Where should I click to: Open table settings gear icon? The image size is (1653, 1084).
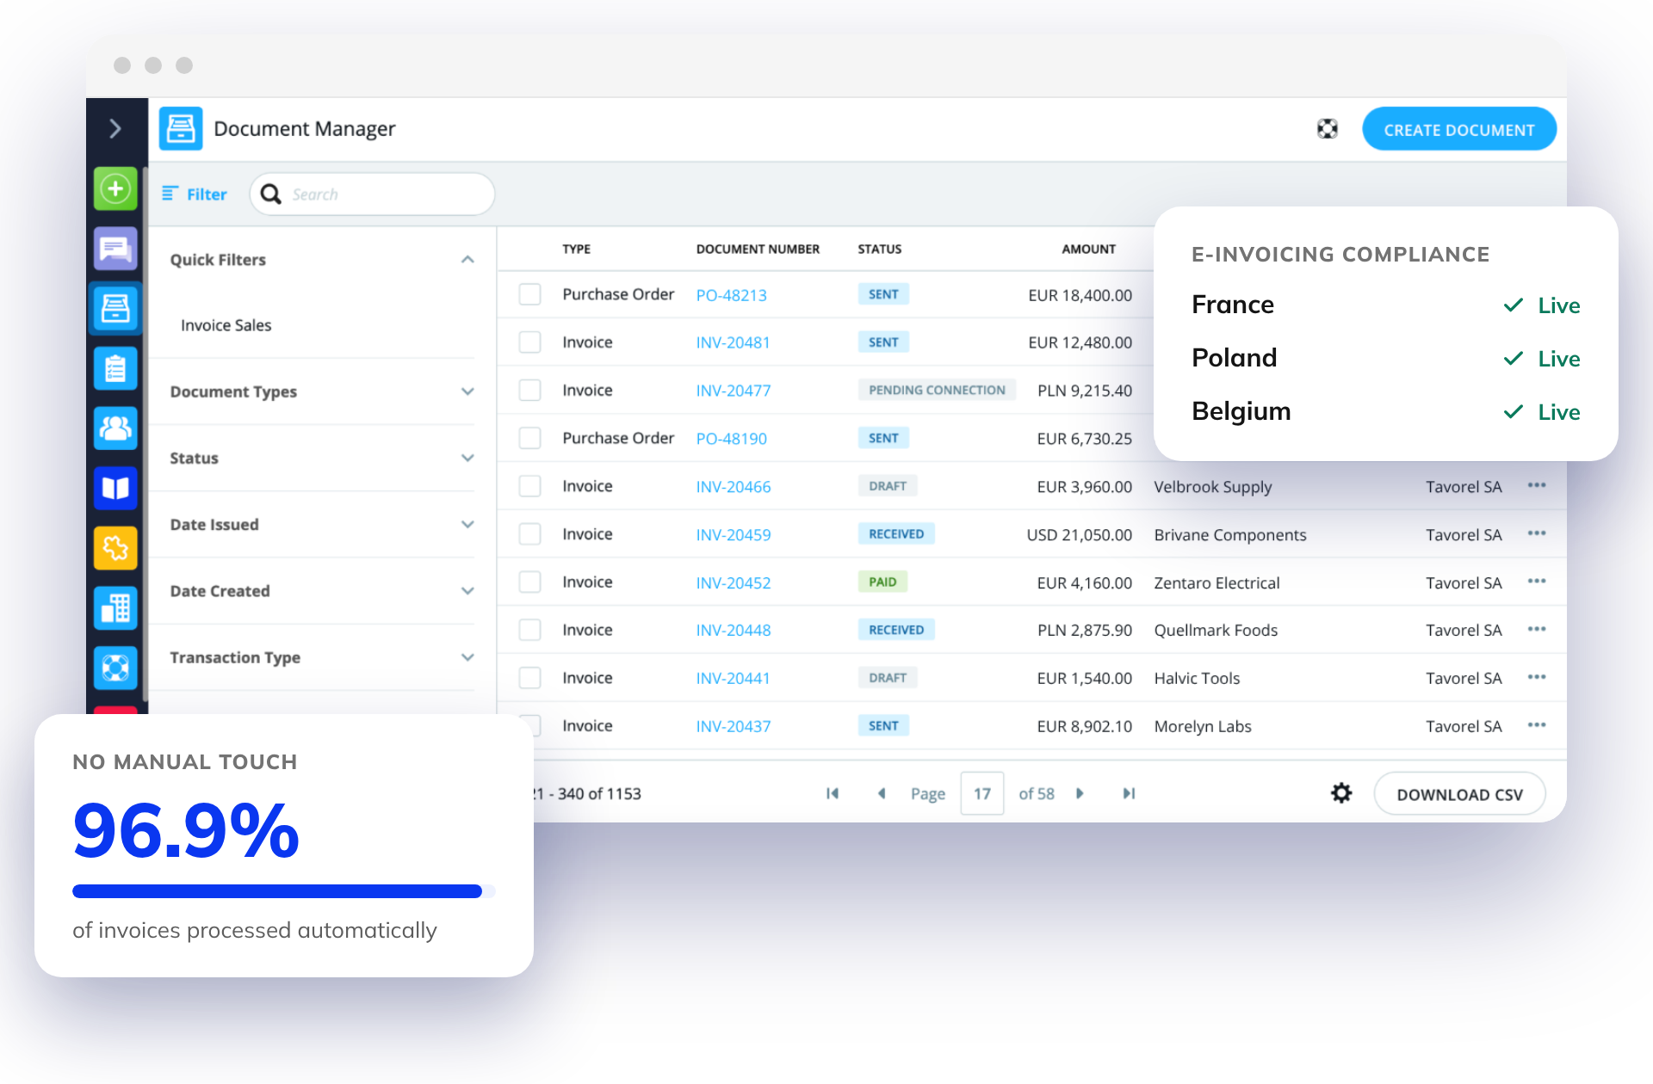coord(1341,793)
